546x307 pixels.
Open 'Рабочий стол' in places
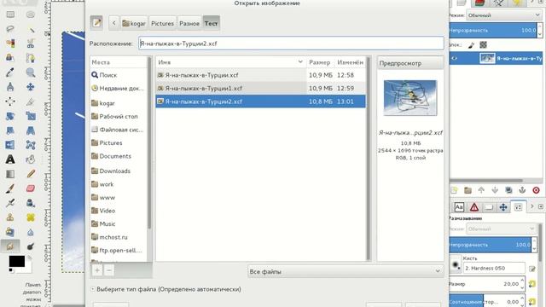[119, 116]
